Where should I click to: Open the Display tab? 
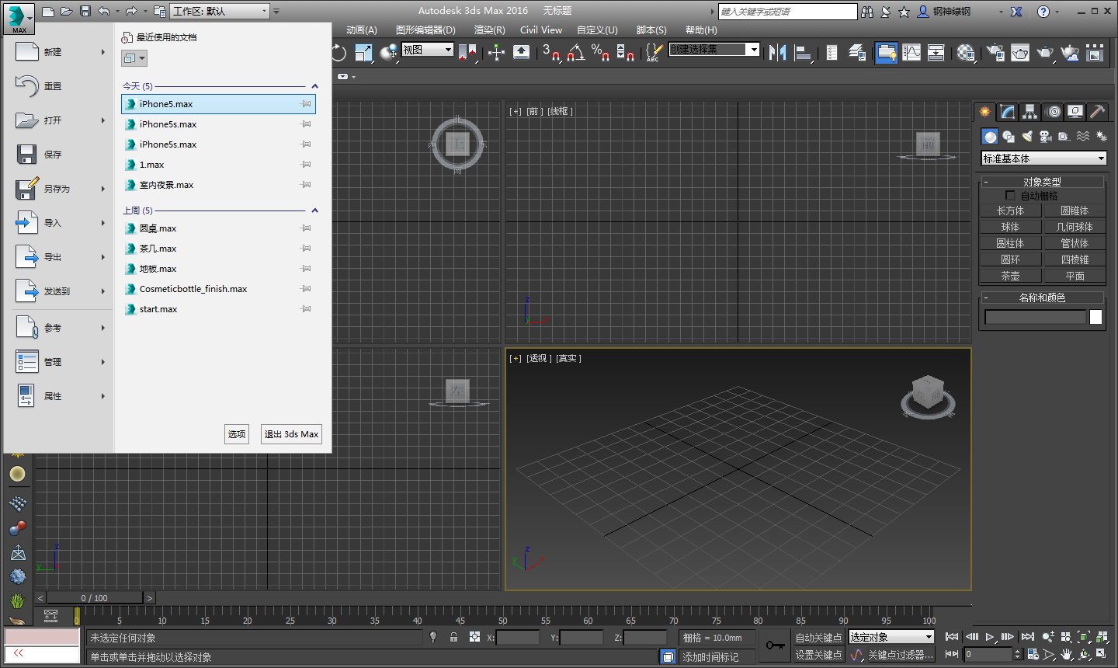pyautogui.click(x=1075, y=112)
